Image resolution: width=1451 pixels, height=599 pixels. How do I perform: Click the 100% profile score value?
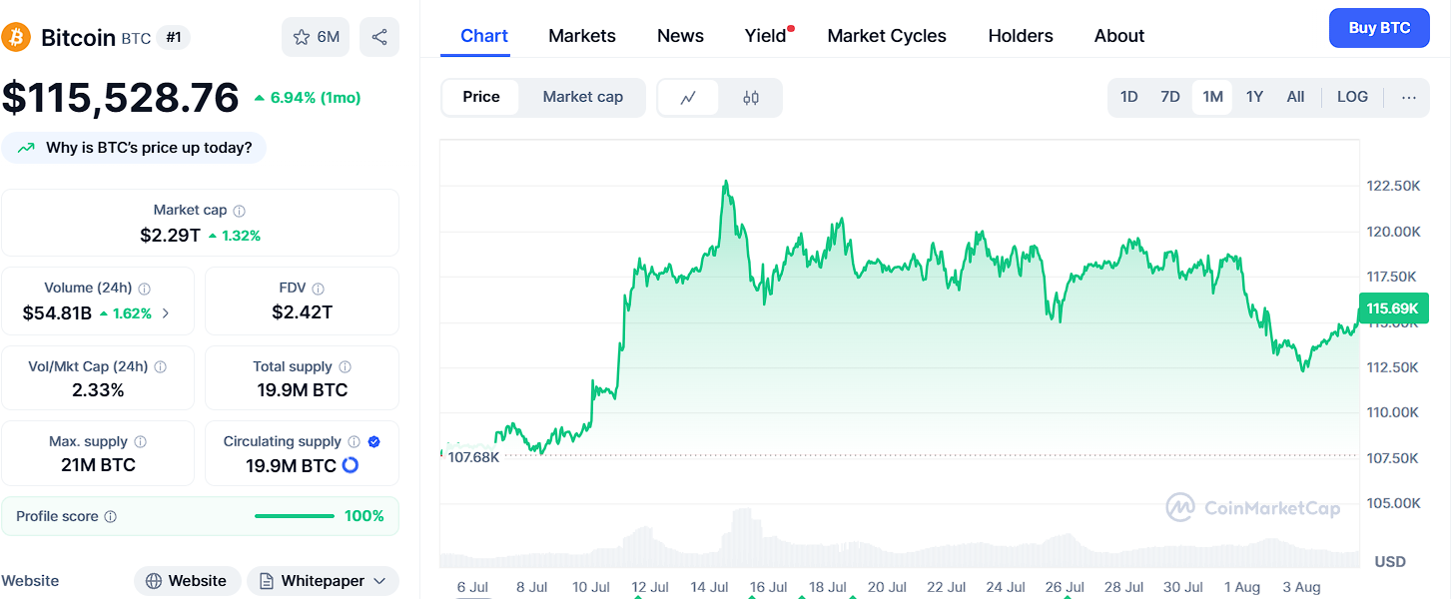pyautogui.click(x=364, y=516)
